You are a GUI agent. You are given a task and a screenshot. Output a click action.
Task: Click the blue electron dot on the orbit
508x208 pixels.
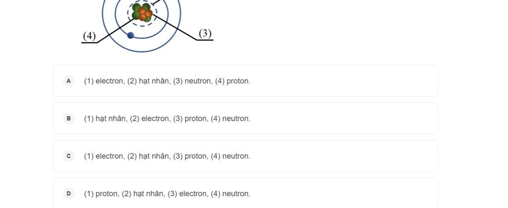pyautogui.click(x=130, y=35)
